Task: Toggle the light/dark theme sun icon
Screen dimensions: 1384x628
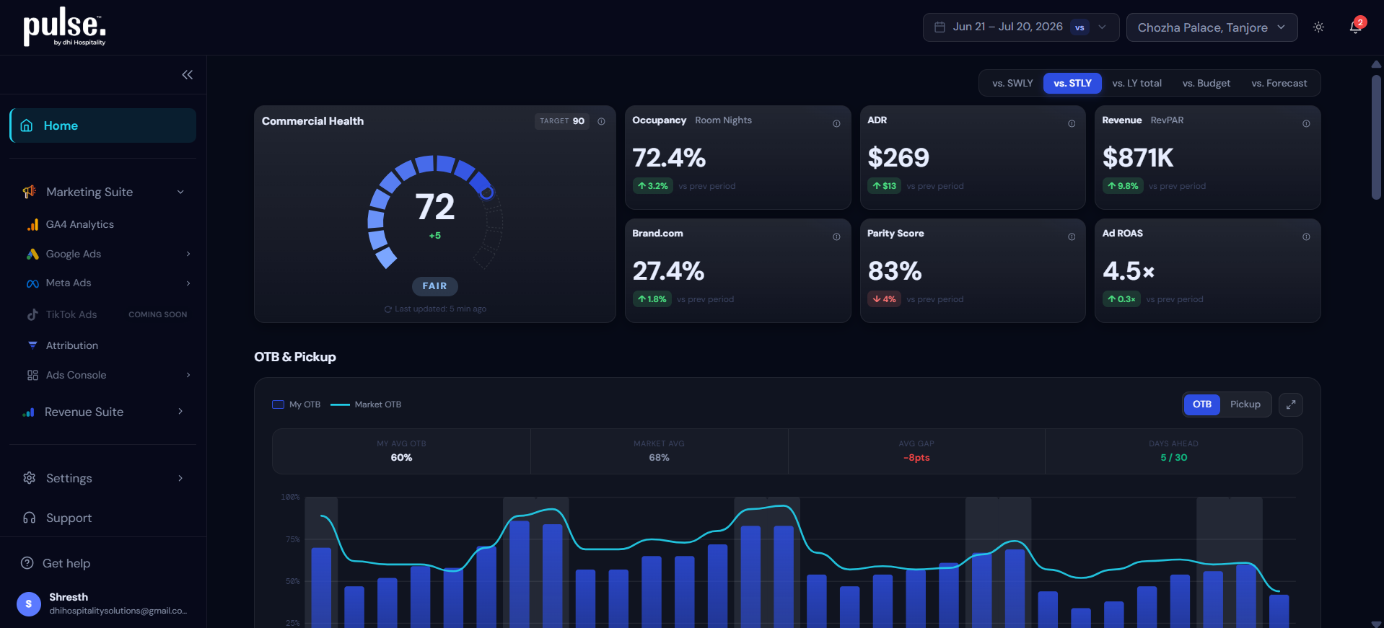Action: tap(1318, 27)
